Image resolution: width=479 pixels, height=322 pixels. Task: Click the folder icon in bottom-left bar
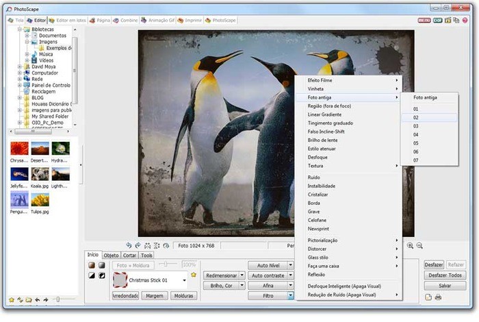click(x=29, y=299)
